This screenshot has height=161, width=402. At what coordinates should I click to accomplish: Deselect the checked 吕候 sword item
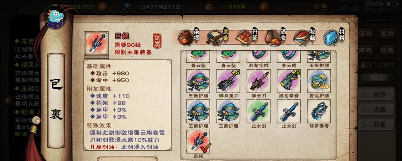tap(198, 142)
